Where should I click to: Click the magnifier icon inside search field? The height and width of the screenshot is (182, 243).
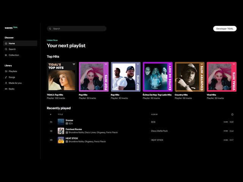click(x=50, y=29)
